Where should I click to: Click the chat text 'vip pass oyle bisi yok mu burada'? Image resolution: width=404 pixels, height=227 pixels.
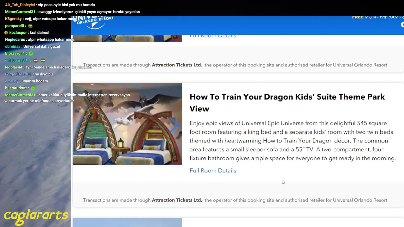click(66, 5)
